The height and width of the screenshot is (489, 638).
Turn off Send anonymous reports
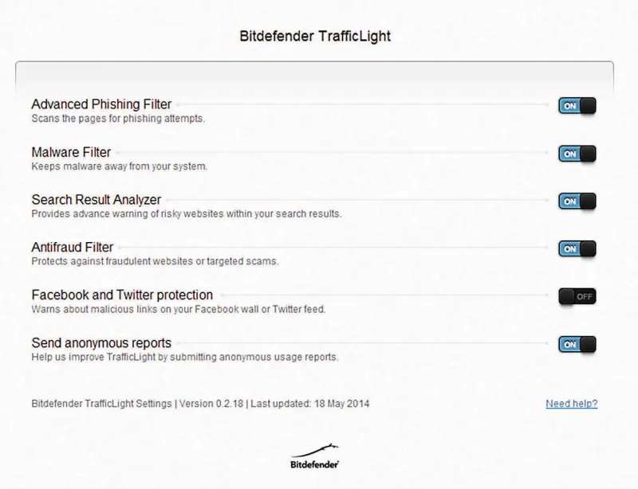[x=577, y=345]
